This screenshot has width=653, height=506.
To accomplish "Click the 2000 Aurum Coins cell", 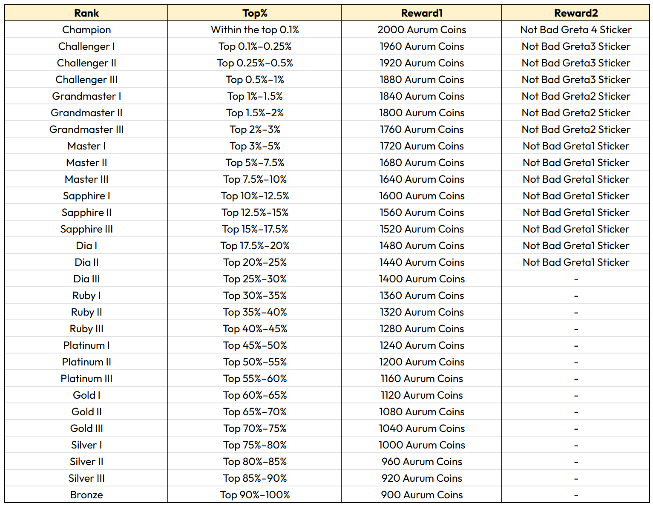I will click(x=422, y=29).
